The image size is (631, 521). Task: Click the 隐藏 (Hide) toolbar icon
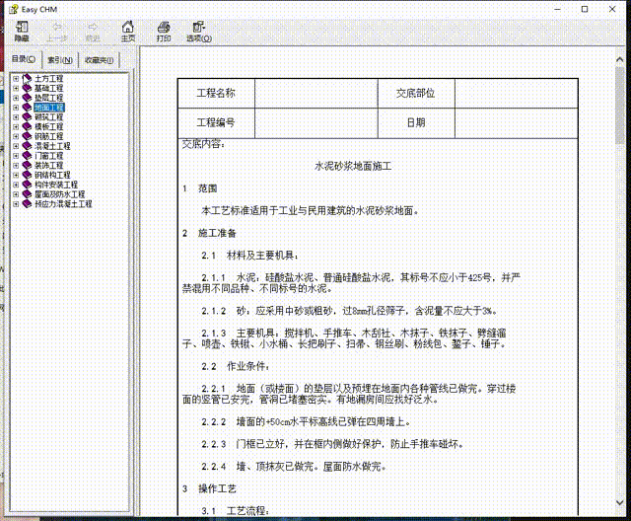click(22, 28)
